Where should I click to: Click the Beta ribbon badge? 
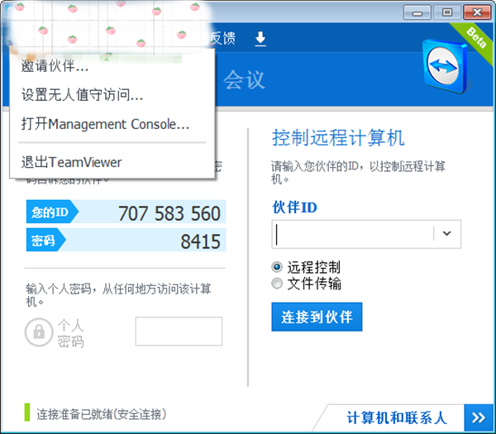click(x=475, y=39)
